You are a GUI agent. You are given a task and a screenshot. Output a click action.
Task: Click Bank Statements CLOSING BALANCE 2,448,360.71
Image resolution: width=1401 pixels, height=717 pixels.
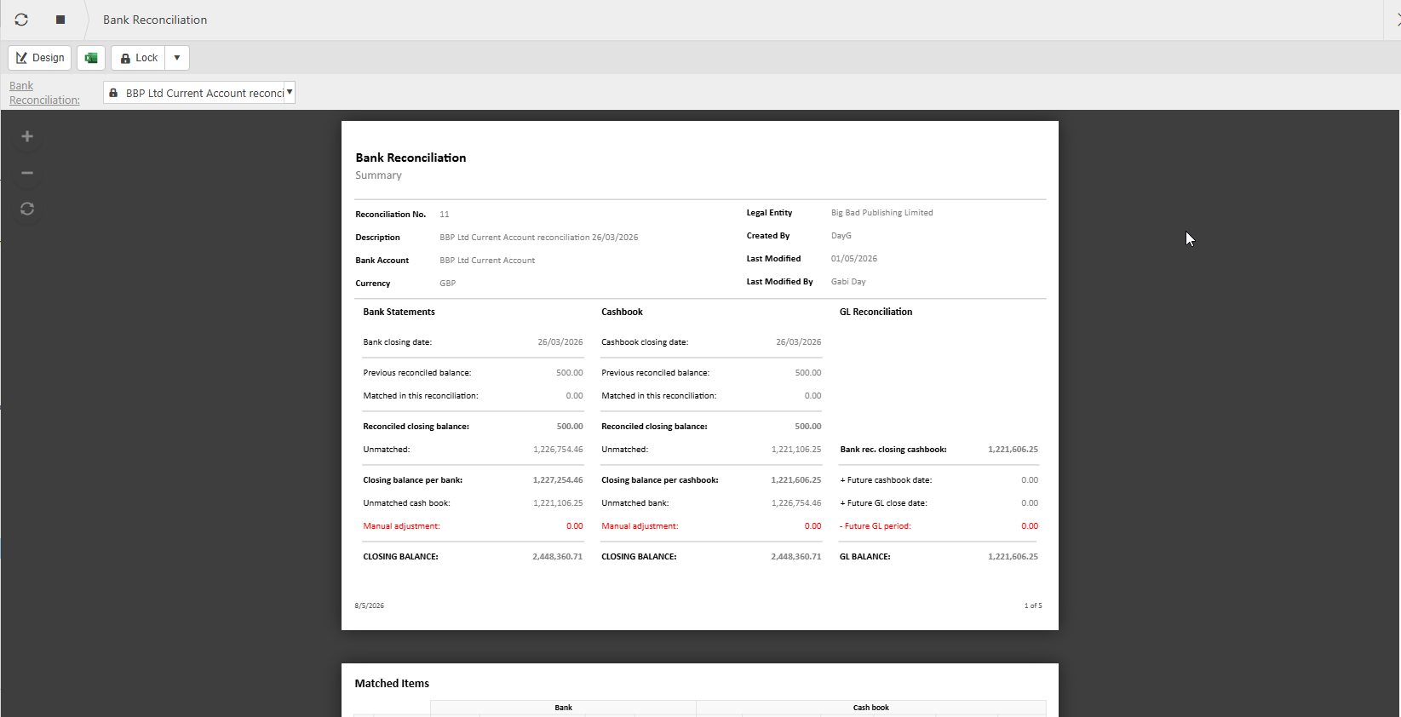tap(558, 557)
